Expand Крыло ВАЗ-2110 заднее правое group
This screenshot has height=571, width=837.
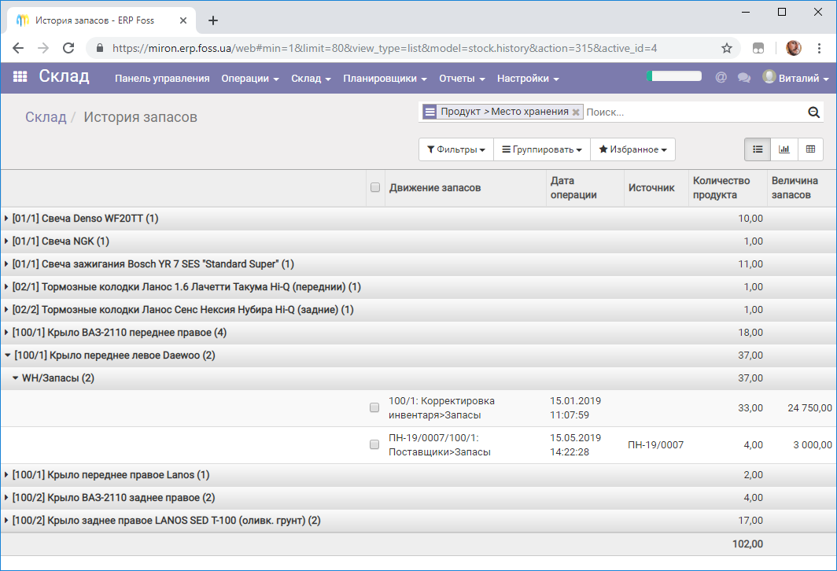pyautogui.click(x=418, y=498)
